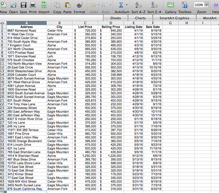Select cell 1414 N Sheridan Road
Screen dimensions: 219x193
pyautogui.click(x=27, y=156)
